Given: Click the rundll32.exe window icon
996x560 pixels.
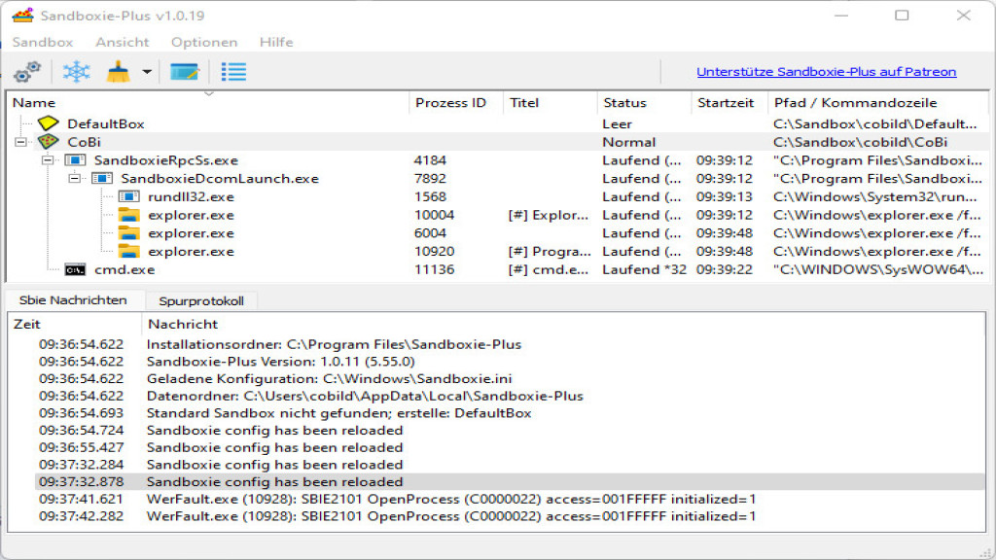Looking at the screenshot, I should coord(129,196).
